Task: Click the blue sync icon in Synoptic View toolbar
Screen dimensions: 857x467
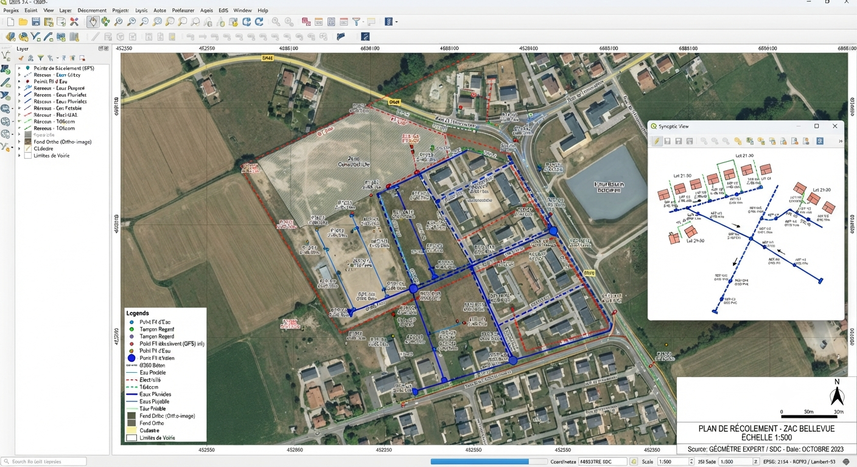Action: 820,141
